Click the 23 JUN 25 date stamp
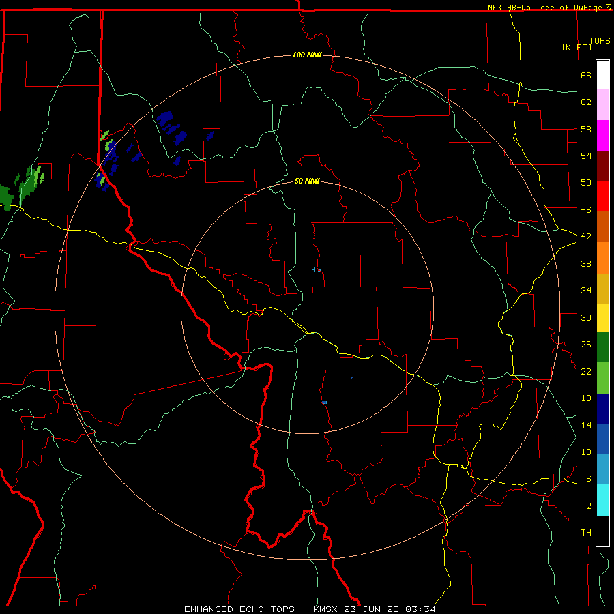Screen dimensions: 614x614 [372, 609]
